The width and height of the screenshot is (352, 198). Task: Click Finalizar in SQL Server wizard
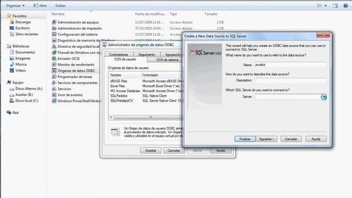pyautogui.click(x=245, y=139)
